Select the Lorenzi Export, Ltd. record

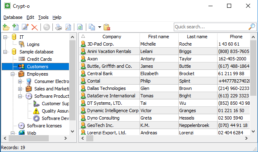pos(165,132)
